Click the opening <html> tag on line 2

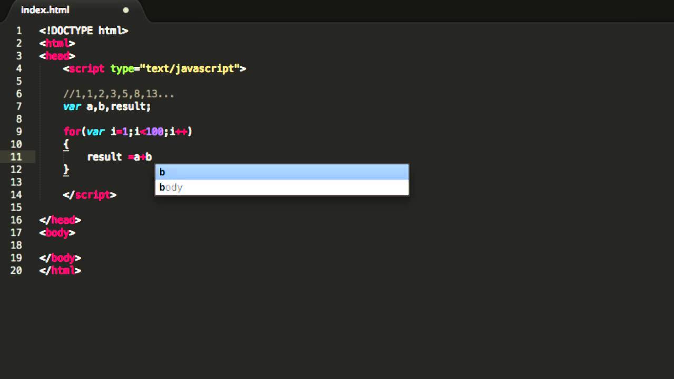pos(57,43)
